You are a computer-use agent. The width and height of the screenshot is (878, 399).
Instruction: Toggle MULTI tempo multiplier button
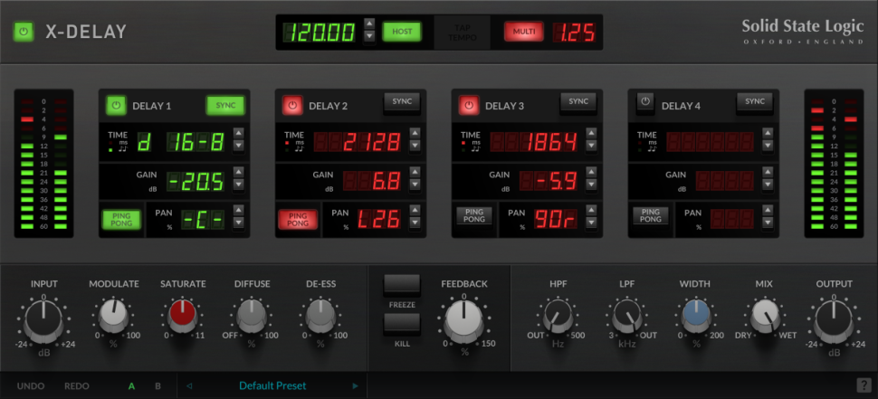(524, 32)
